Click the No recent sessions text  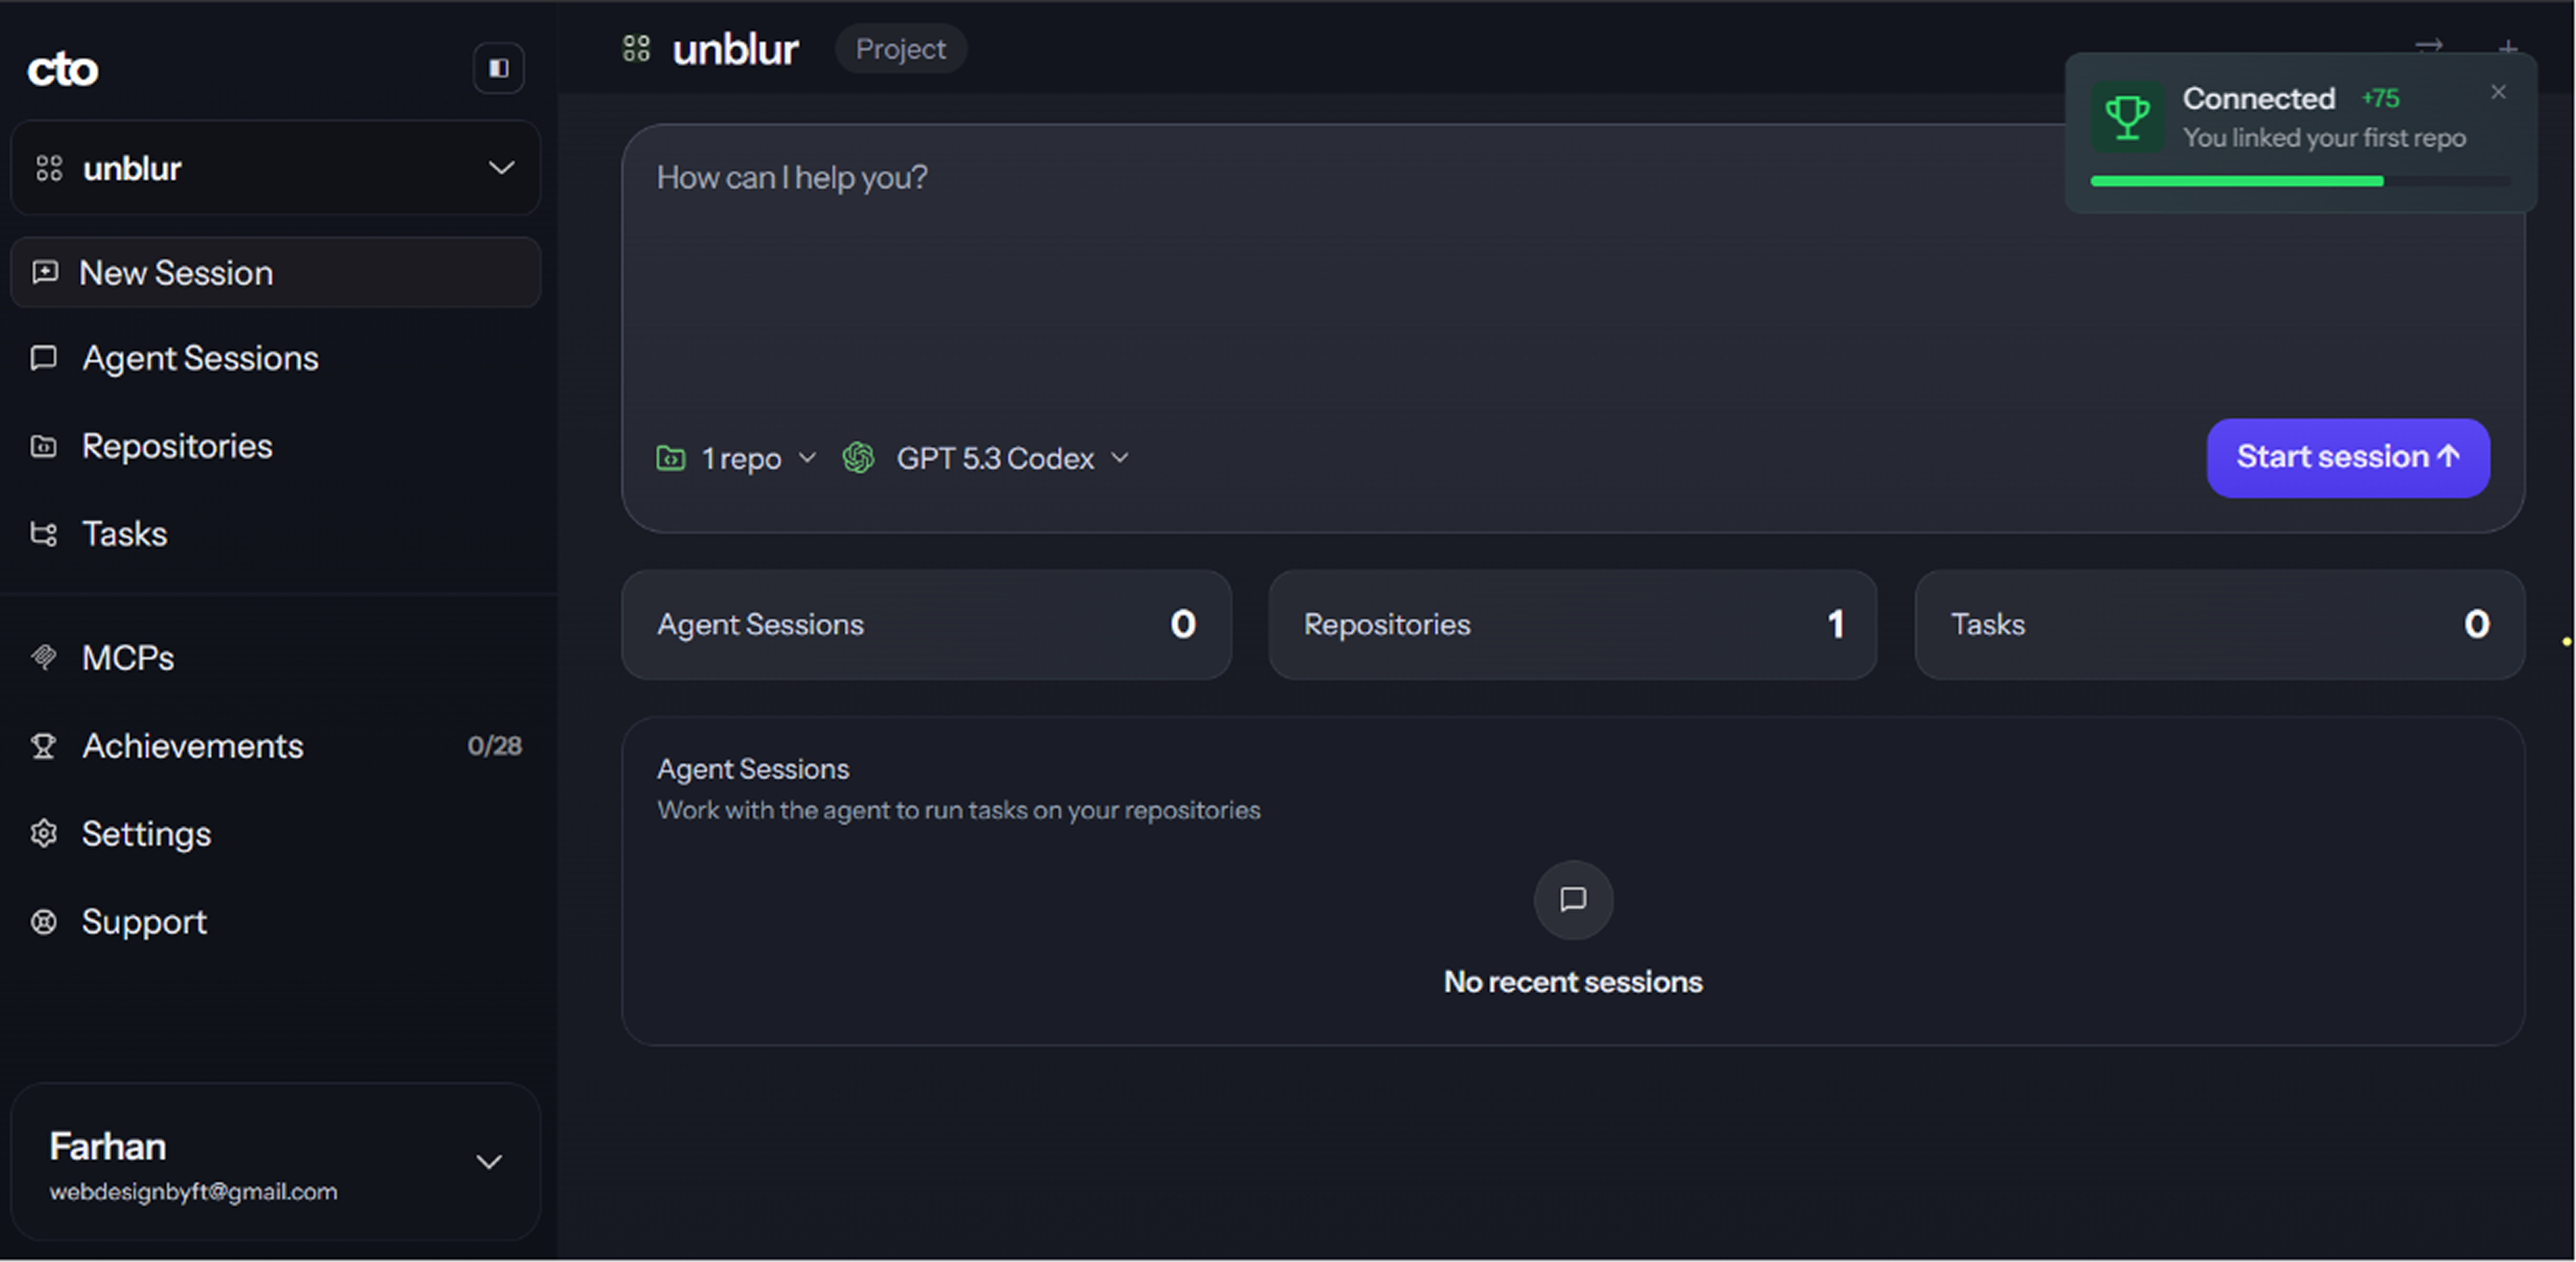click(x=1573, y=982)
